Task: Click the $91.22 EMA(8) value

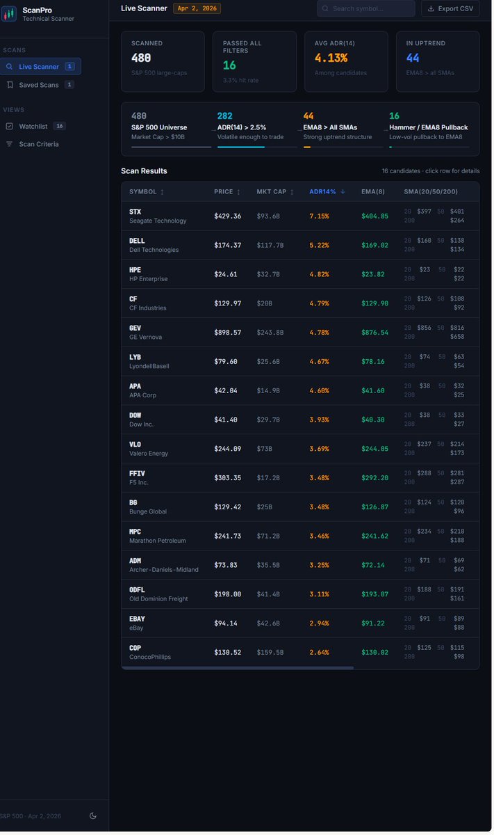Action: (373, 623)
